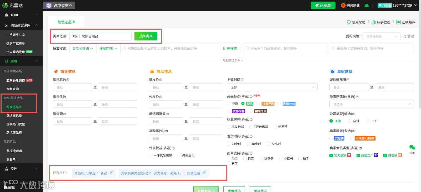Click the 保存筛选 button
Screen dimensions: 421x192
(x=260, y=189)
